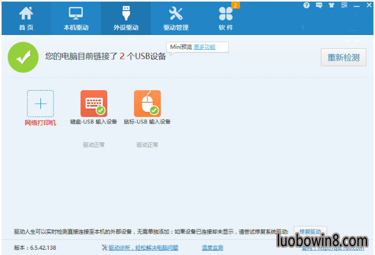Screen dimensions: 375x255
Task: Click the 更多功能 more features link
Action: pyautogui.click(x=204, y=47)
